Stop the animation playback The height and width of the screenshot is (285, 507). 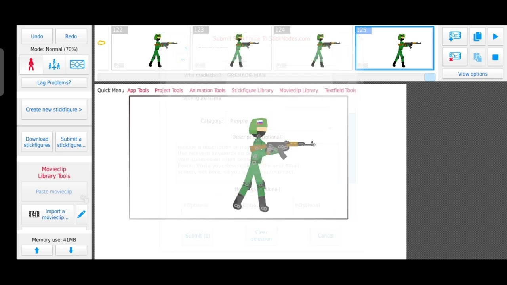[x=495, y=57]
